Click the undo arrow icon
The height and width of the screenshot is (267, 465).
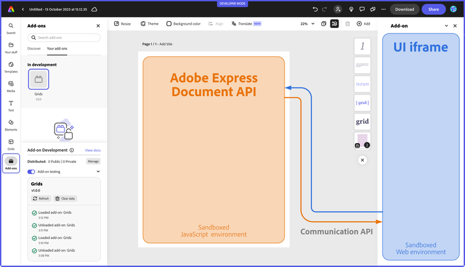(x=316, y=9)
